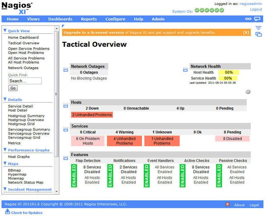Open the Help menu

138,19
